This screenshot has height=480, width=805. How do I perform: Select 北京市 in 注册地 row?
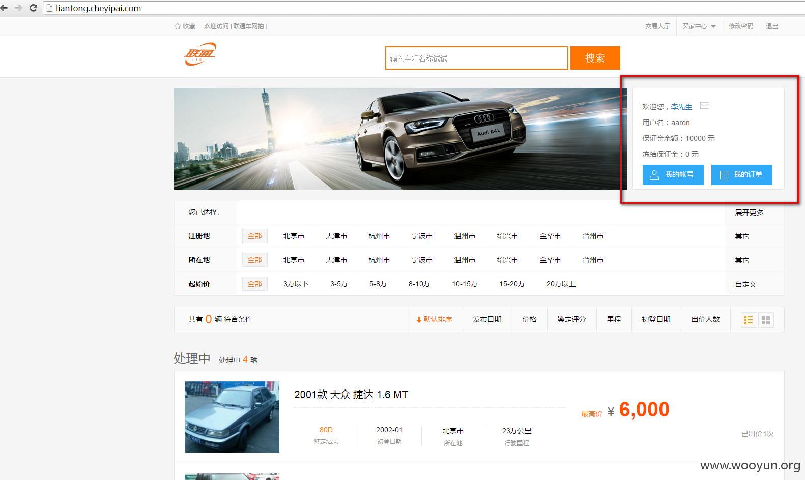point(294,236)
